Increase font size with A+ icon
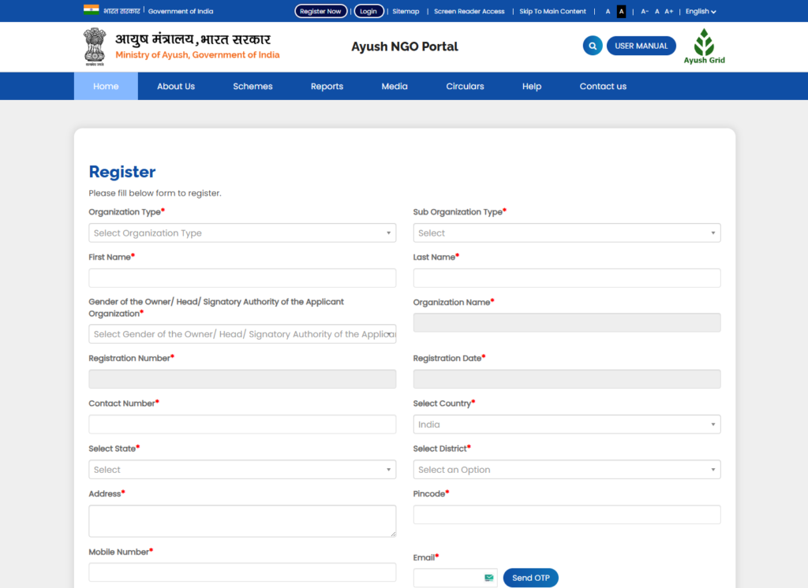The image size is (808, 588). pos(669,12)
